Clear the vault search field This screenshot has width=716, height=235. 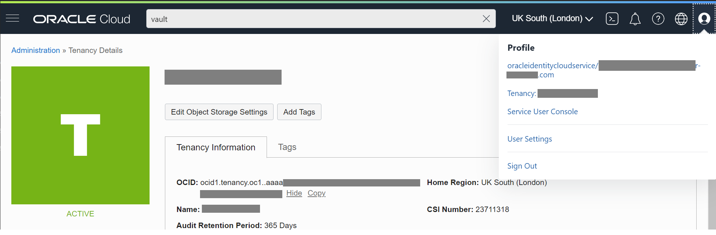486,19
